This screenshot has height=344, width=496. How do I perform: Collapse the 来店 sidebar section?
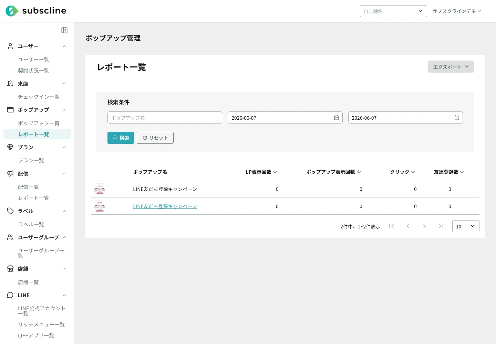64,84
